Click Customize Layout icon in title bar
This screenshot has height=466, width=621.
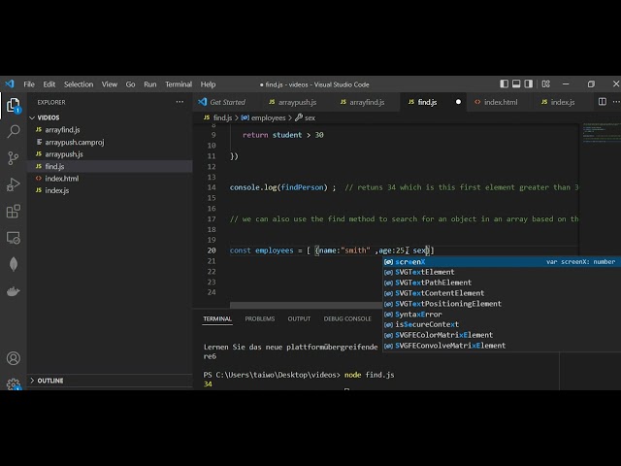click(x=545, y=84)
